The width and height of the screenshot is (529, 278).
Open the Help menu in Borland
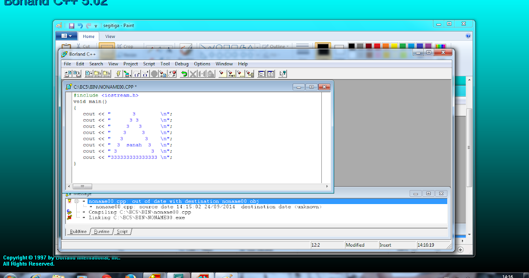(x=243, y=64)
